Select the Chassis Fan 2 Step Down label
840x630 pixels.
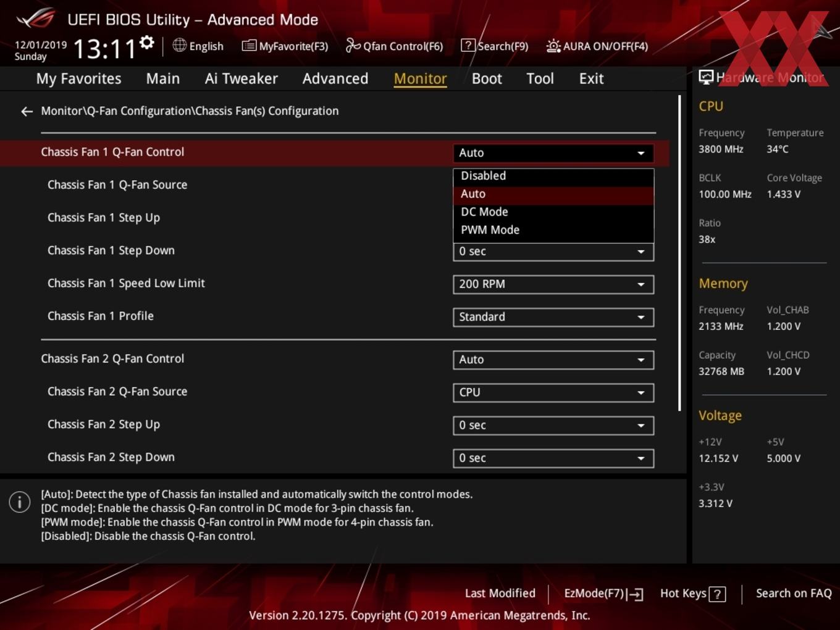click(x=111, y=457)
